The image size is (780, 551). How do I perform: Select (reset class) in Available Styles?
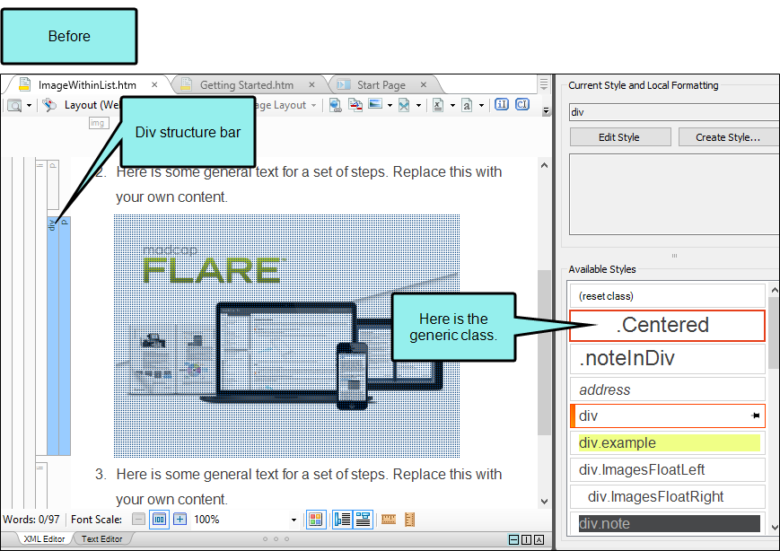pos(667,296)
